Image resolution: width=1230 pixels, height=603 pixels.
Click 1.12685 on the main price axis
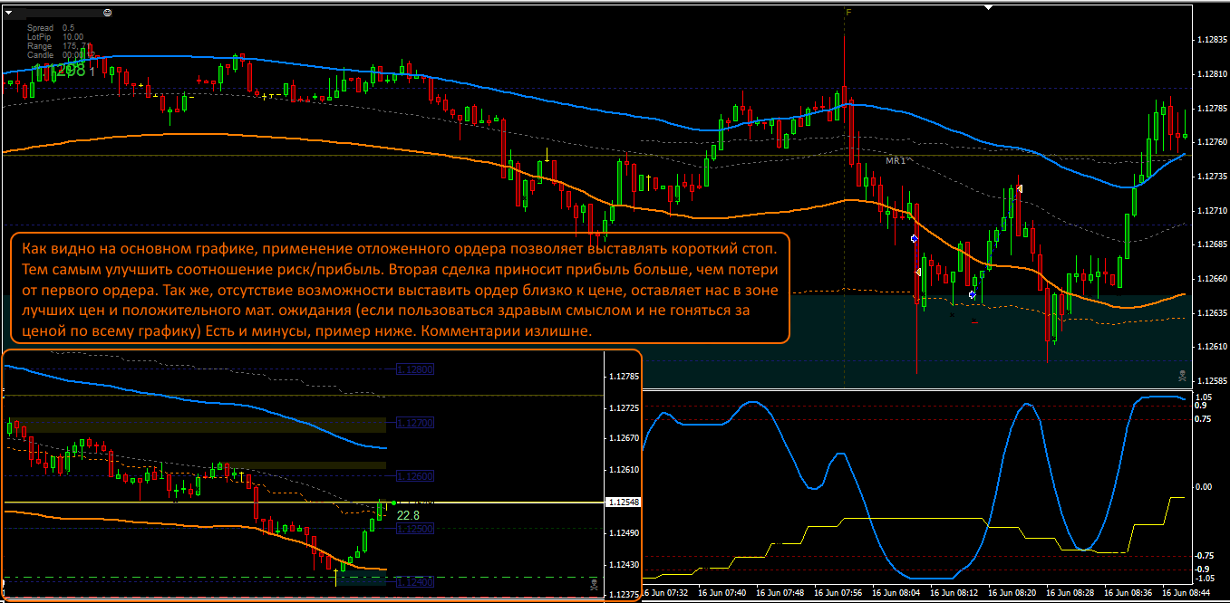click(x=1212, y=244)
